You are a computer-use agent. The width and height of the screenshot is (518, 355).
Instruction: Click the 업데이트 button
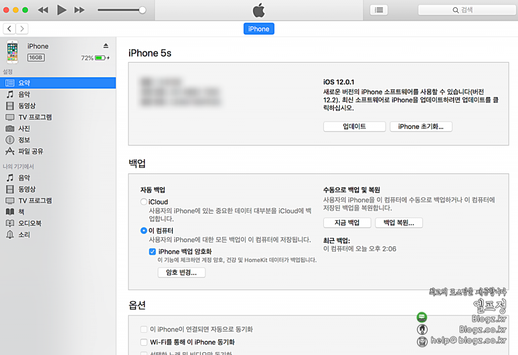click(x=355, y=126)
